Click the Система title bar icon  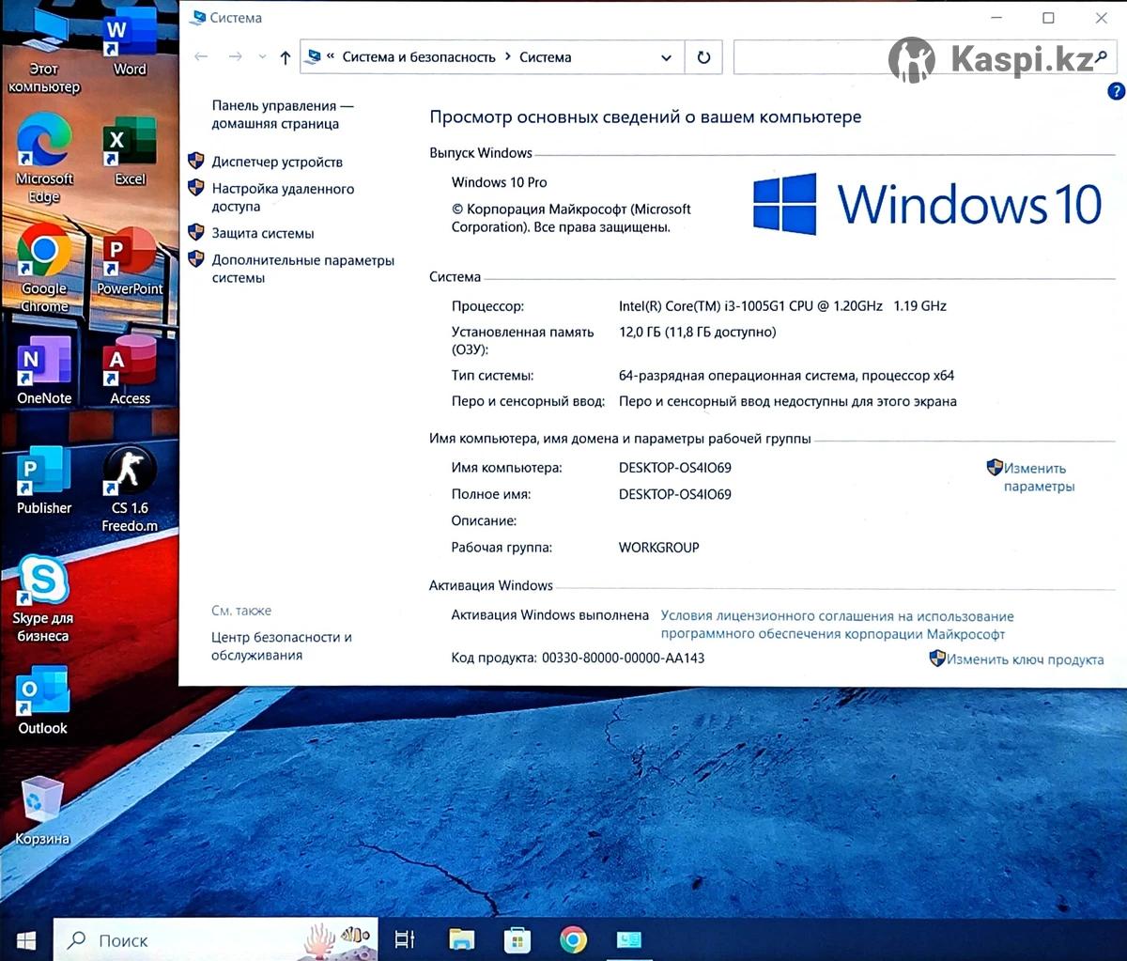point(198,18)
